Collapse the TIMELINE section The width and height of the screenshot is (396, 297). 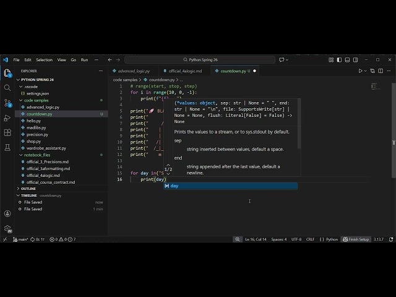click(61, 196)
